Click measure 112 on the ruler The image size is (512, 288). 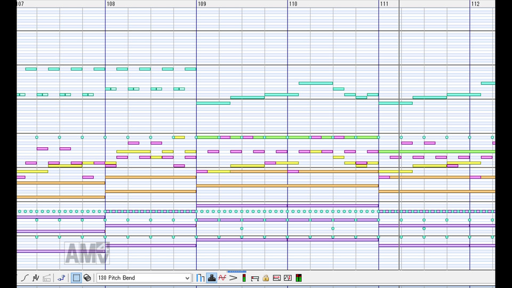coord(475,4)
